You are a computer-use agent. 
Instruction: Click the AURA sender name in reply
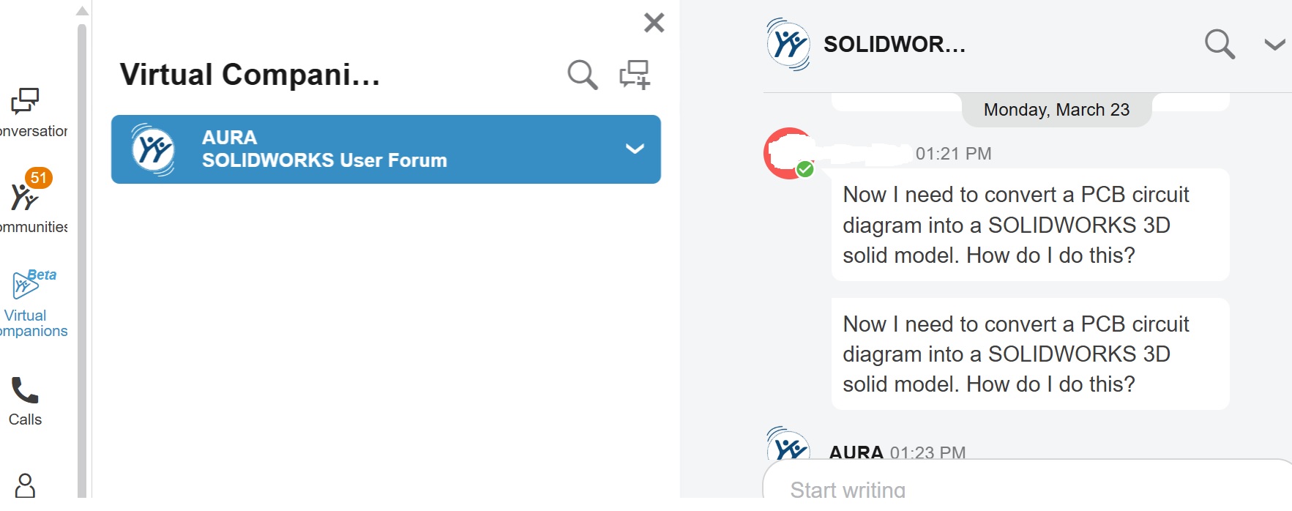pyautogui.click(x=856, y=452)
